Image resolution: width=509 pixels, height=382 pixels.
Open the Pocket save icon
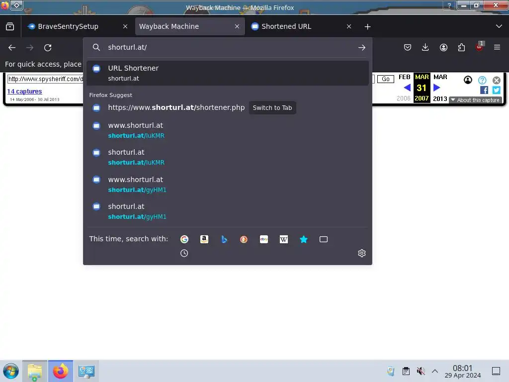408,47
